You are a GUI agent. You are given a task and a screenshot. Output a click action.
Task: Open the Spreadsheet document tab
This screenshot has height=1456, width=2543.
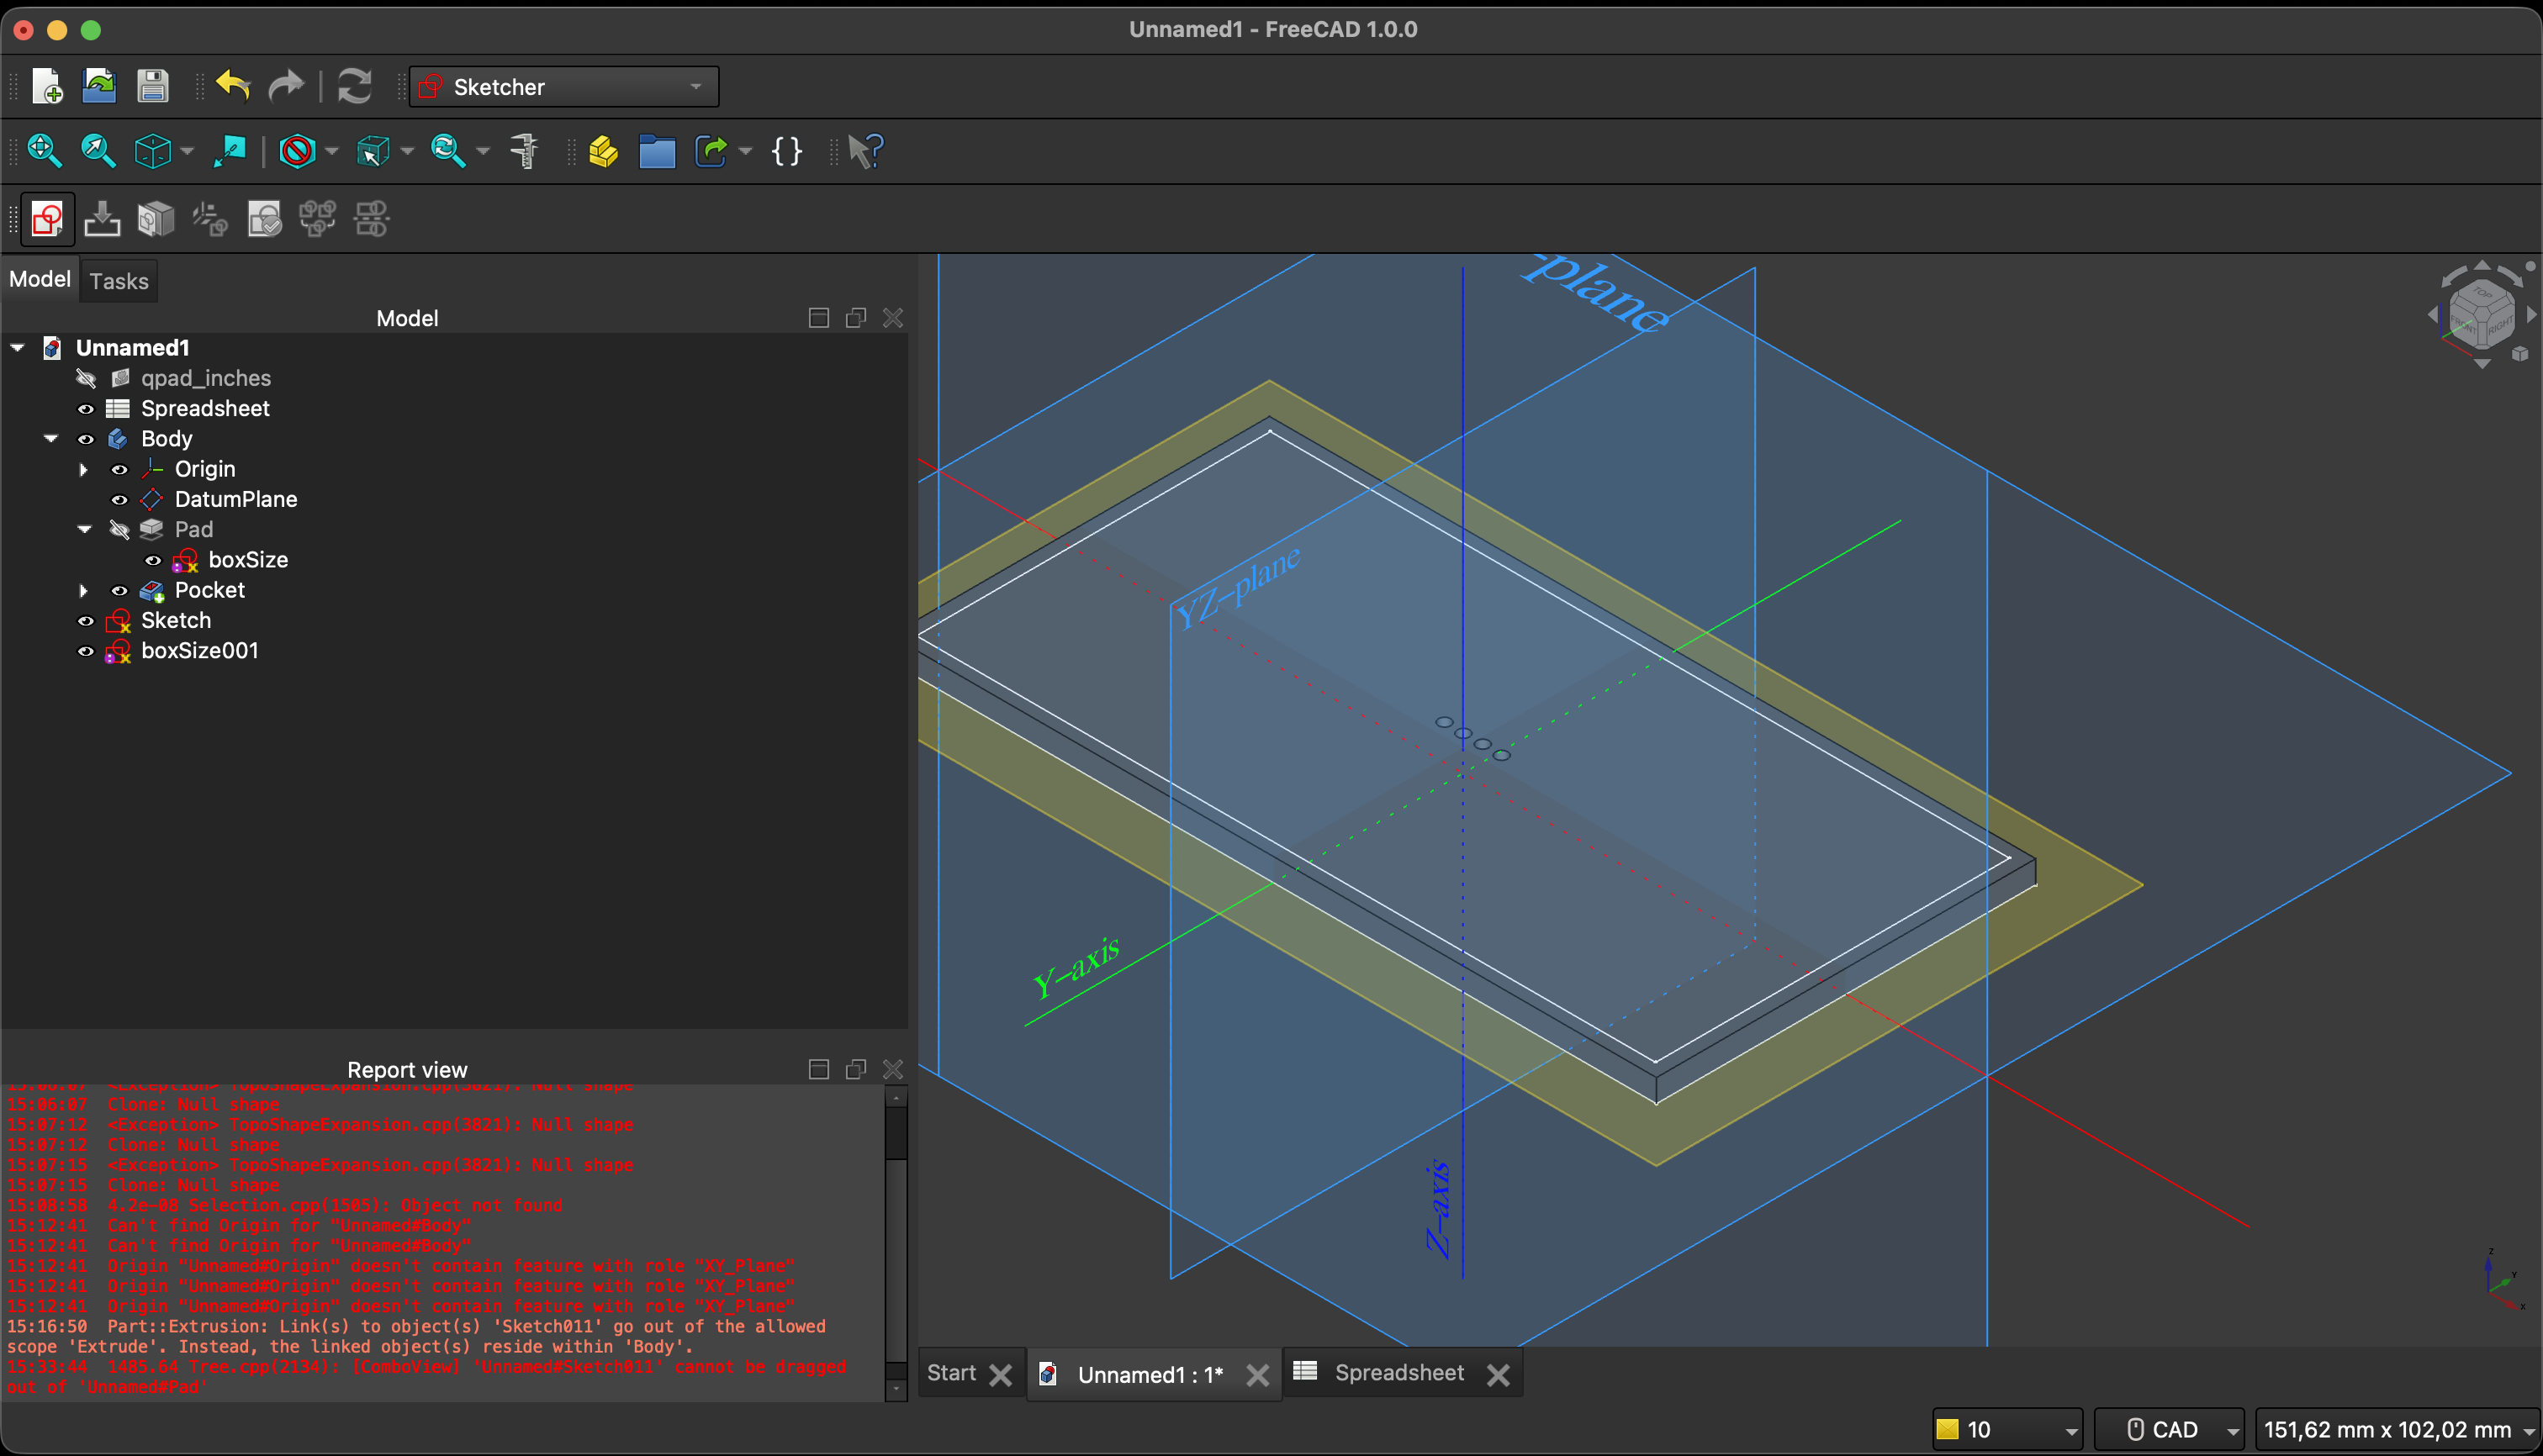(1399, 1372)
